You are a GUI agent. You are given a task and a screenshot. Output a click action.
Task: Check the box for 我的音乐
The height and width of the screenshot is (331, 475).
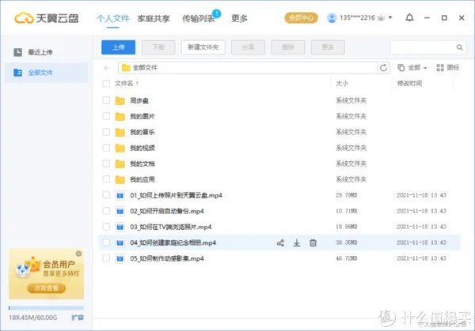106,132
